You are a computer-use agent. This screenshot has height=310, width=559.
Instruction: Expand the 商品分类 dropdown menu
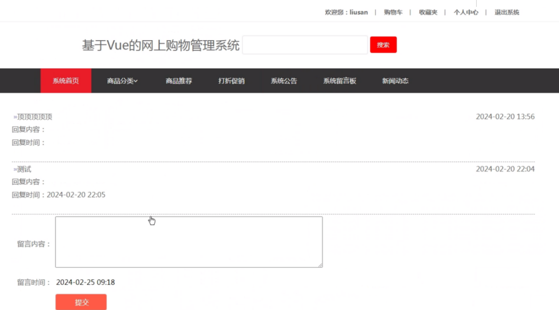(122, 81)
